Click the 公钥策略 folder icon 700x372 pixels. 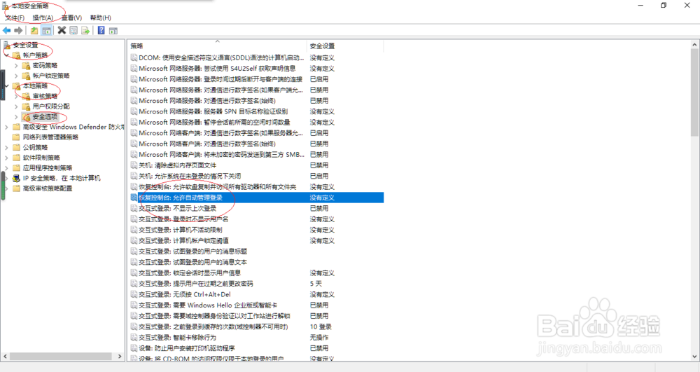(x=17, y=147)
